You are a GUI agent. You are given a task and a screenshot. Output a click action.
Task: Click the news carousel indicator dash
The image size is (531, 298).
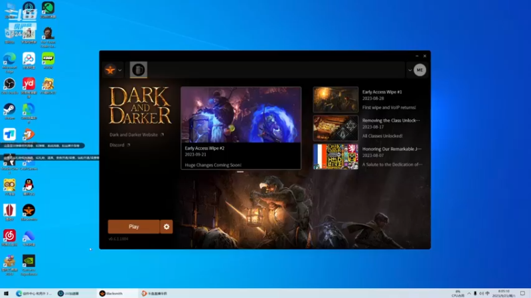click(x=240, y=172)
